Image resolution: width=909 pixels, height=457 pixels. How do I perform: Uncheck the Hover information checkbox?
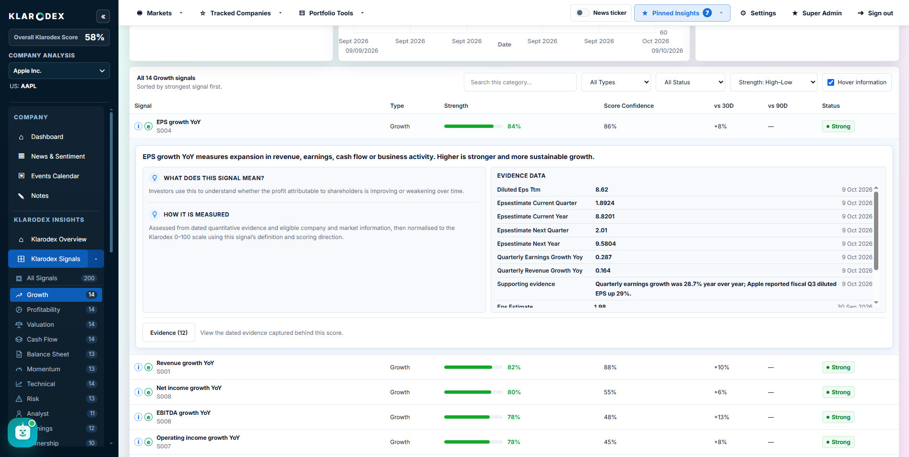coord(831,82)
